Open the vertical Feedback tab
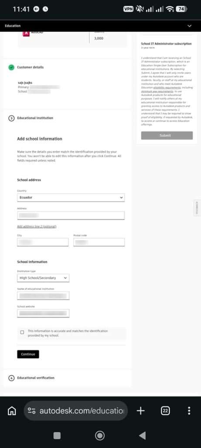The height and width of the screenshot is (448, 201). [198, 208]
